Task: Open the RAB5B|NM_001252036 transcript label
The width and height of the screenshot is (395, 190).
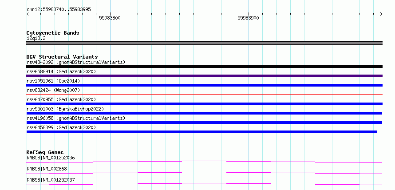Action: point(51,158)
